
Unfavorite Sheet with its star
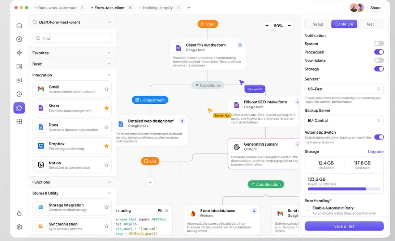click(x=106, y=108)
